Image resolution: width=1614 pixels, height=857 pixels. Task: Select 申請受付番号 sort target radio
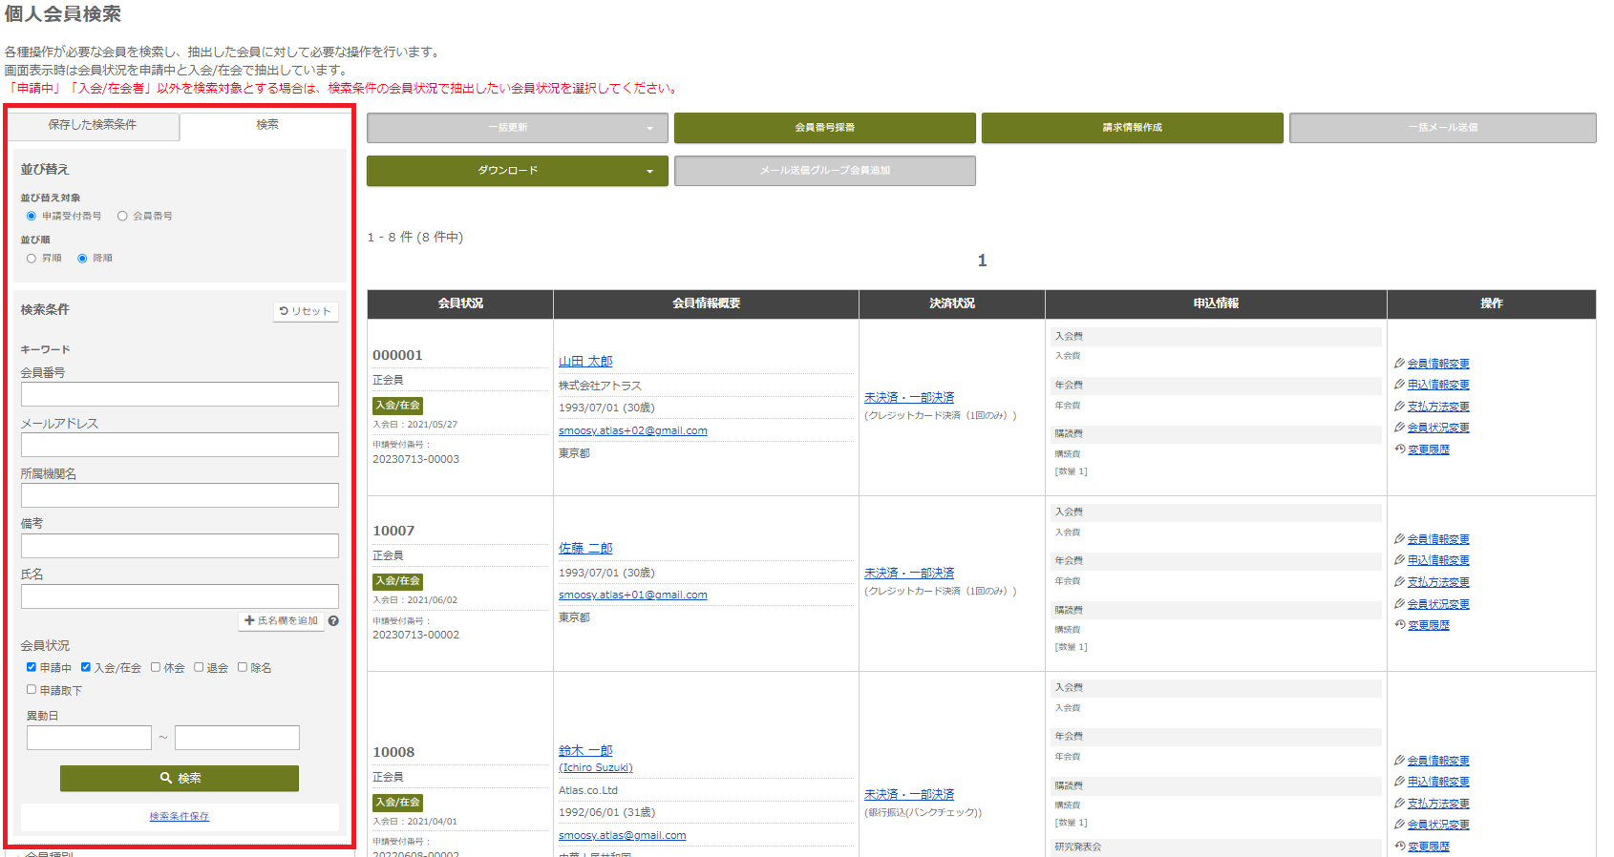tap(32, 216)
